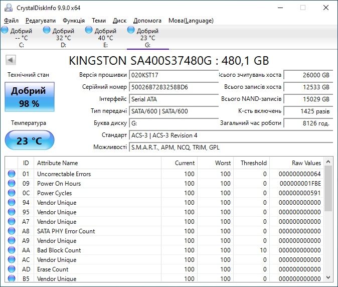
Task: Click status orb for attribute A7 row
Action: coord(12,221)
